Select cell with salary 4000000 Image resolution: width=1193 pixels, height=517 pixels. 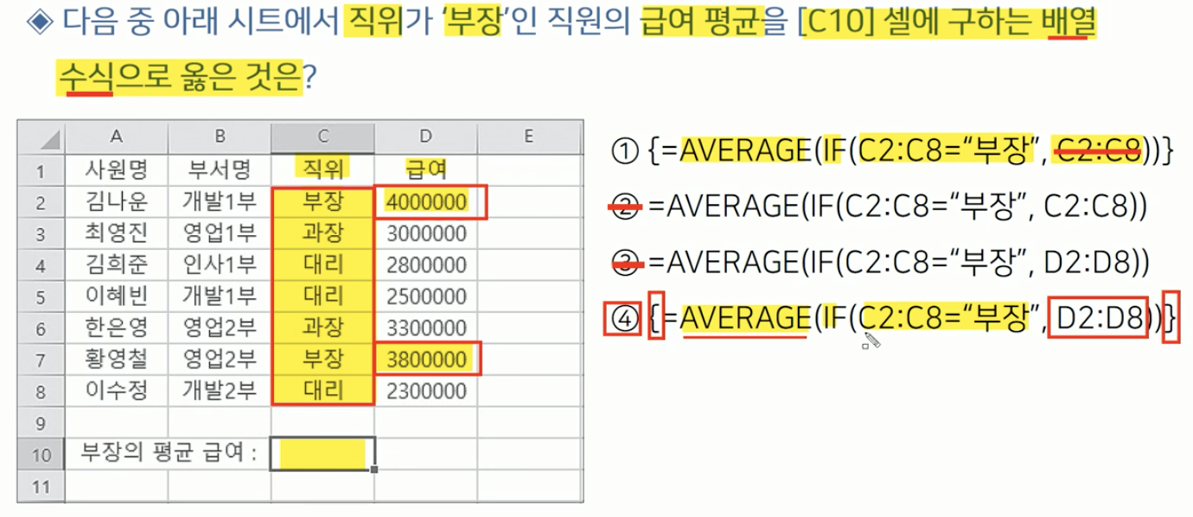[x=427, y=202]
